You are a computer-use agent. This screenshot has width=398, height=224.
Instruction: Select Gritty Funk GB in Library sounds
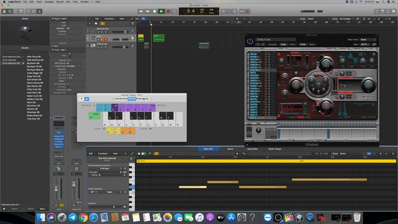34,90
